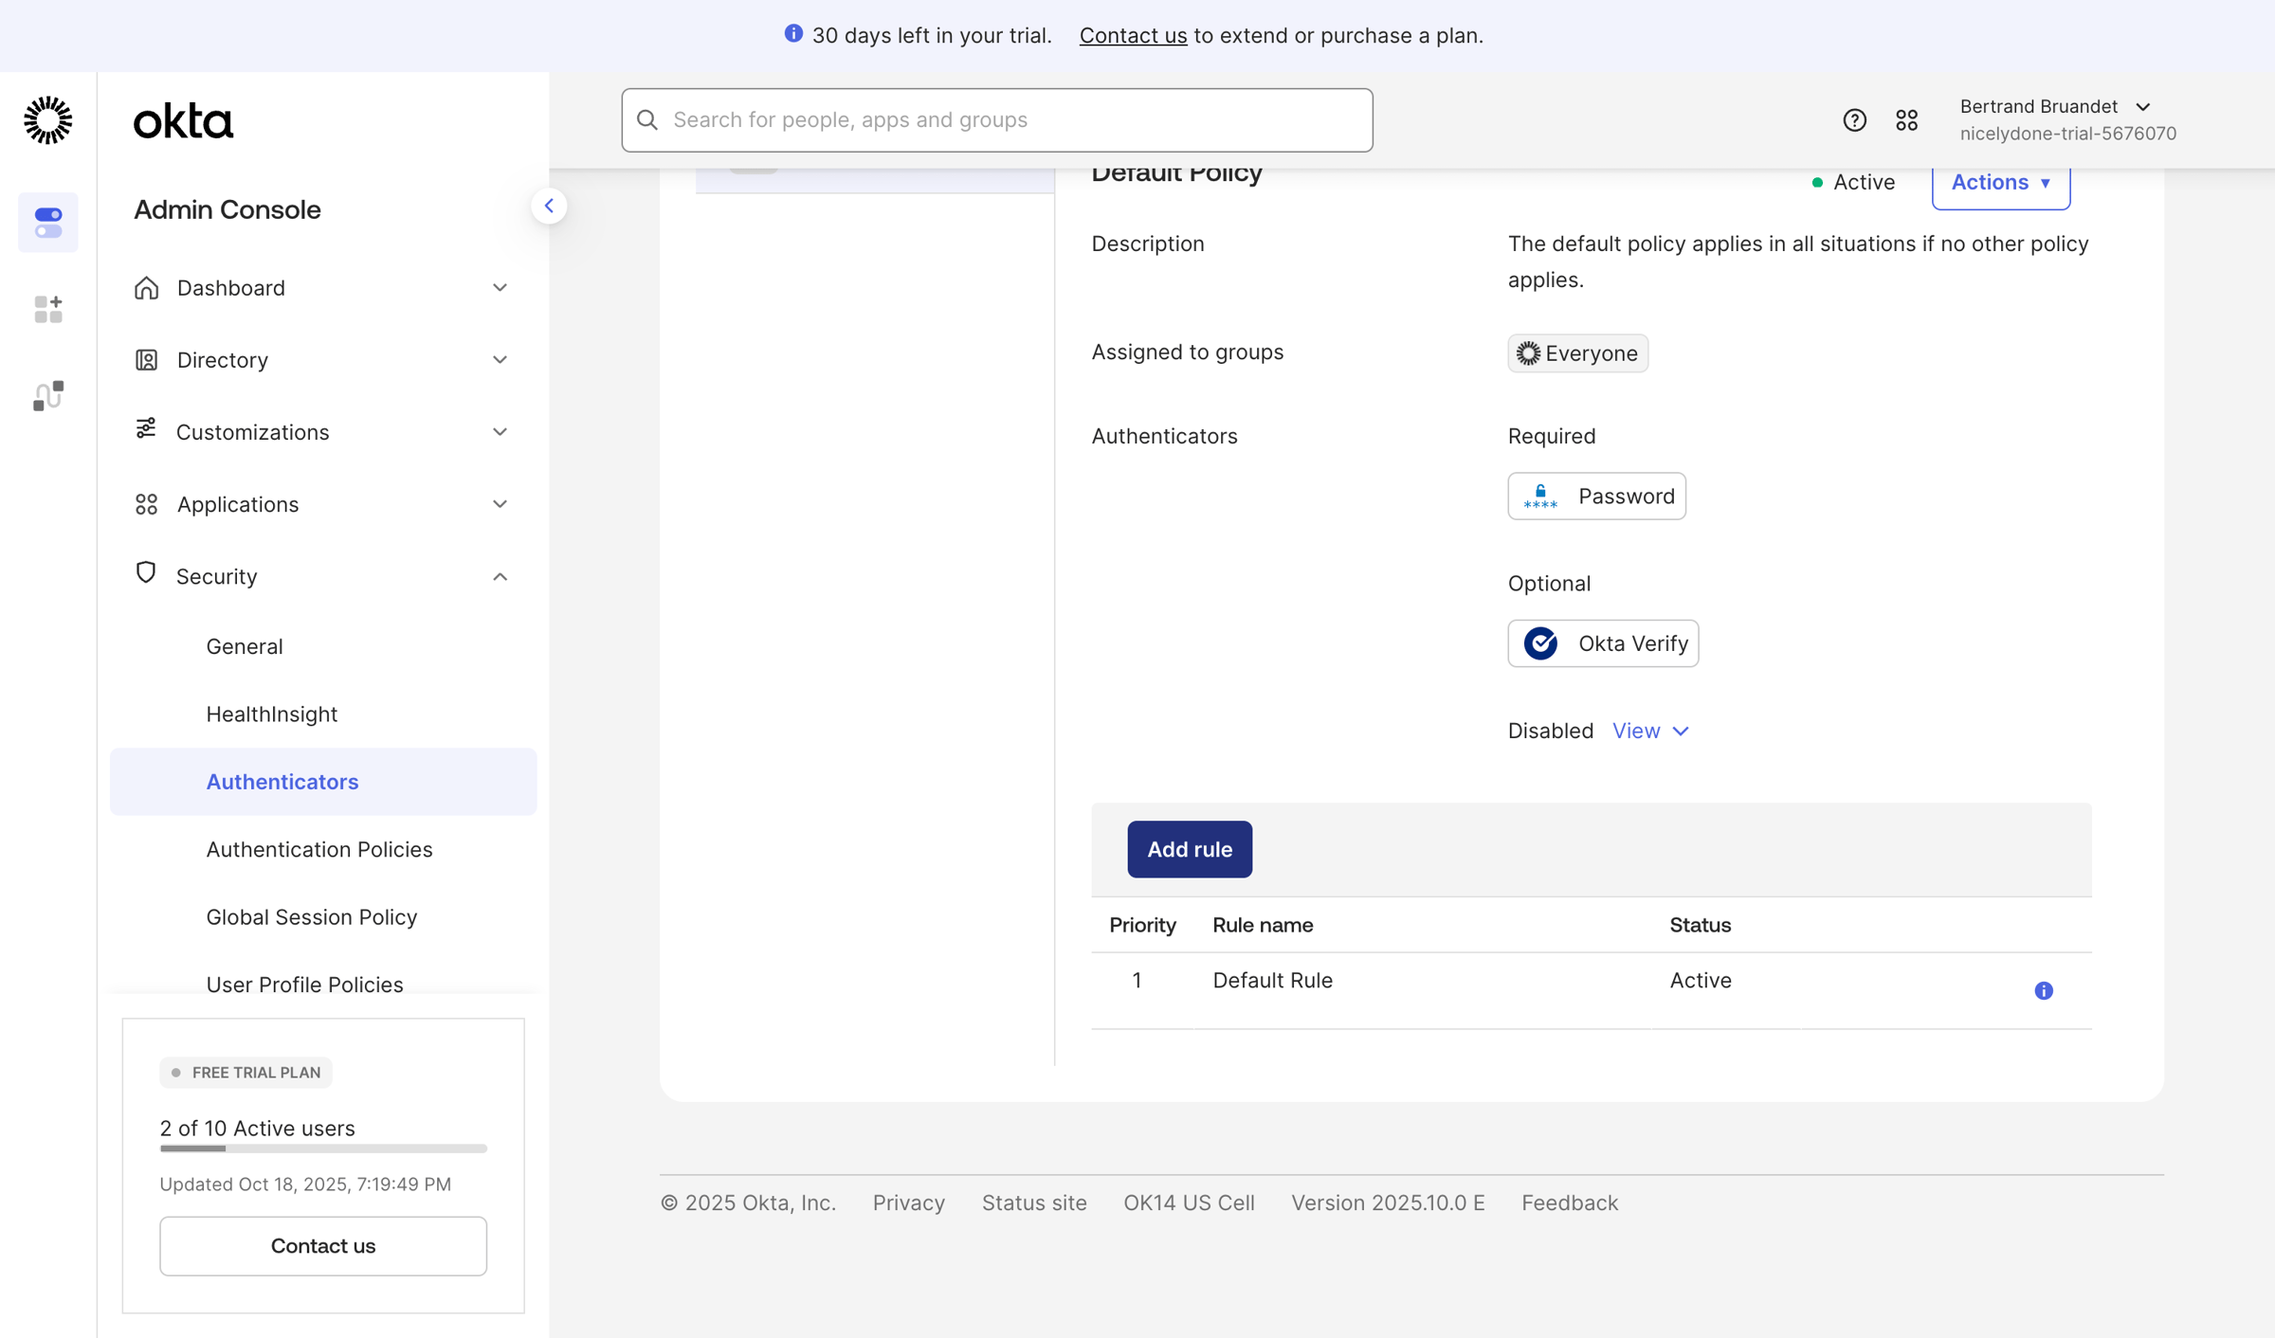Screen dimensions: 2275x1338
Task: Open the add apps grid-plus icon
Action: pos(47,309)
